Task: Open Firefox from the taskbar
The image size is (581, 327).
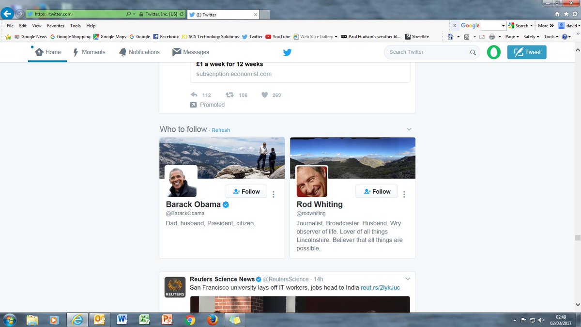Action: click(212, 319)
